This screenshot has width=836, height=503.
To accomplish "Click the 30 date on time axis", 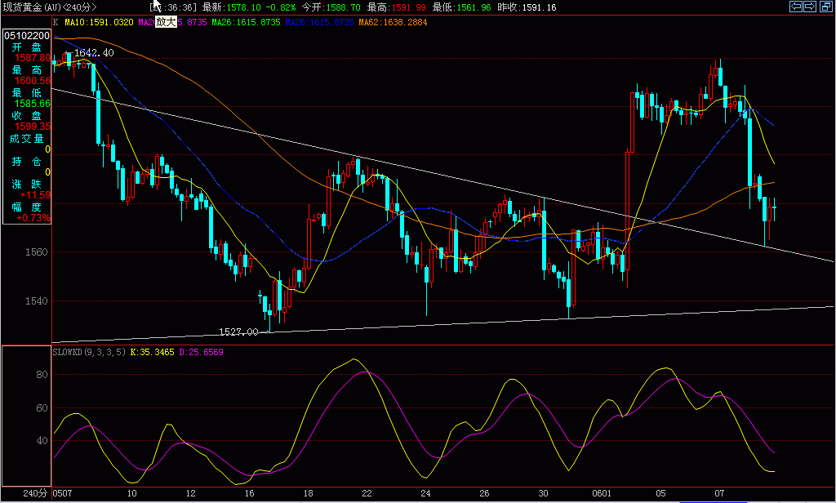I will coord(543,493).
